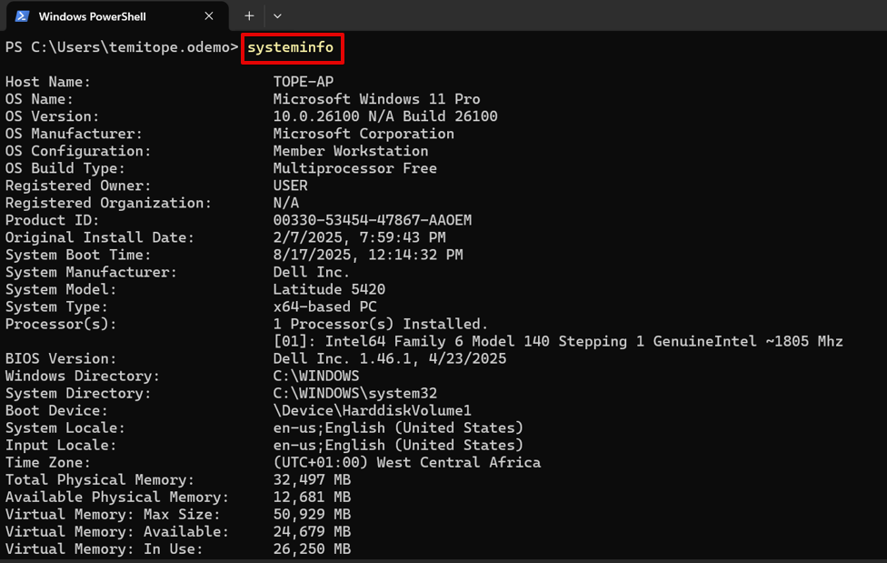This screenshot has height=563, width=887.
Task: Select the Windows PowerShell tab title
Action: (92, 16)
